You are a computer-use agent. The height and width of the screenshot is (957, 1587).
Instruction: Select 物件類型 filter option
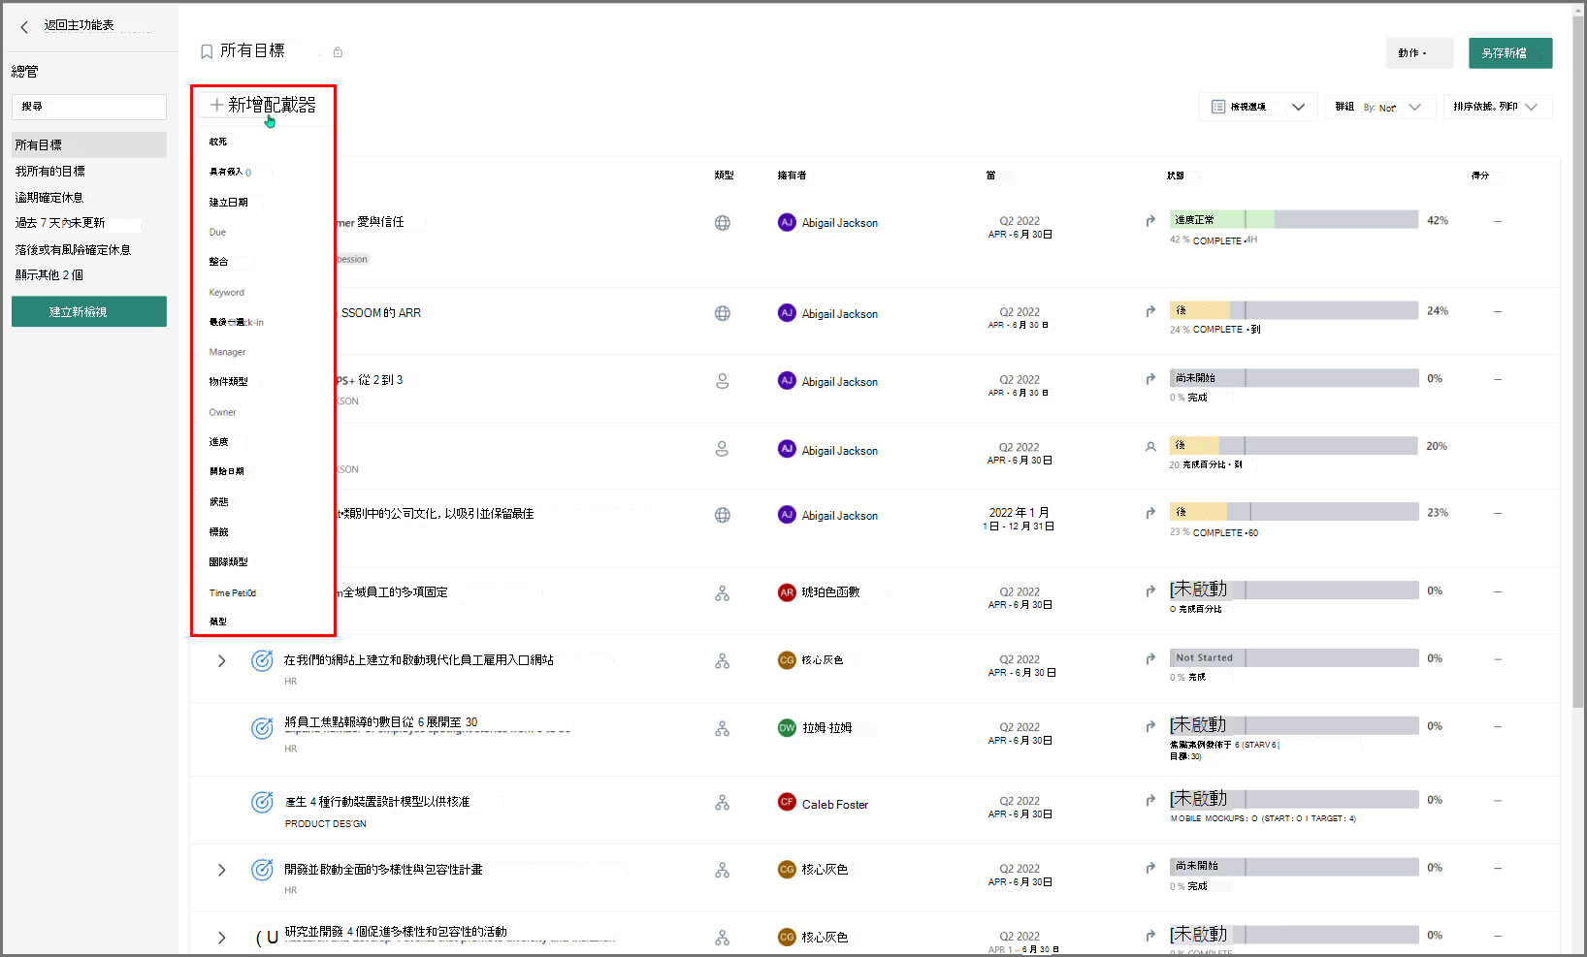click(x=229, y=382)
